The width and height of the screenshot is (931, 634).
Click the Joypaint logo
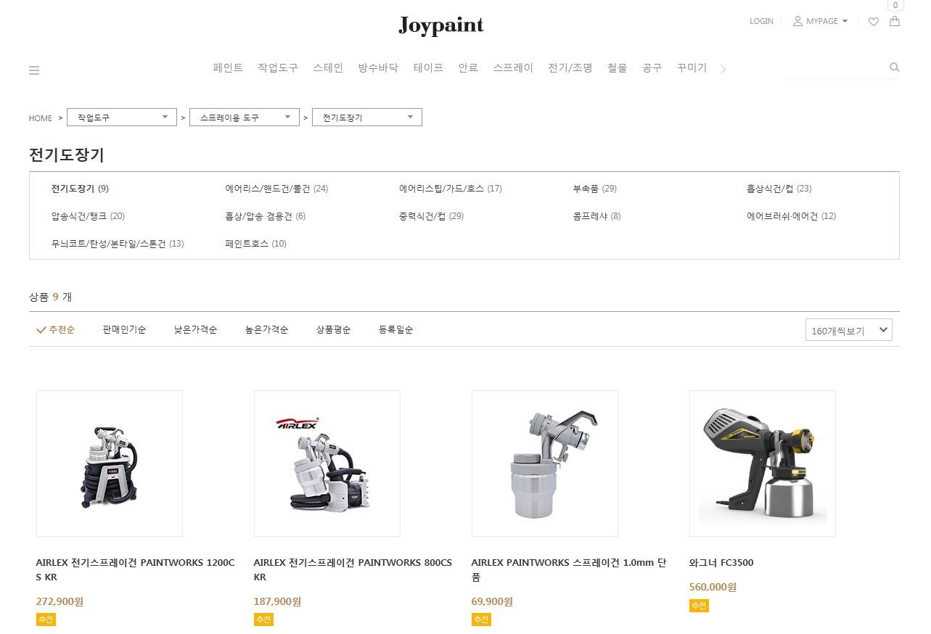click(441, 26)
